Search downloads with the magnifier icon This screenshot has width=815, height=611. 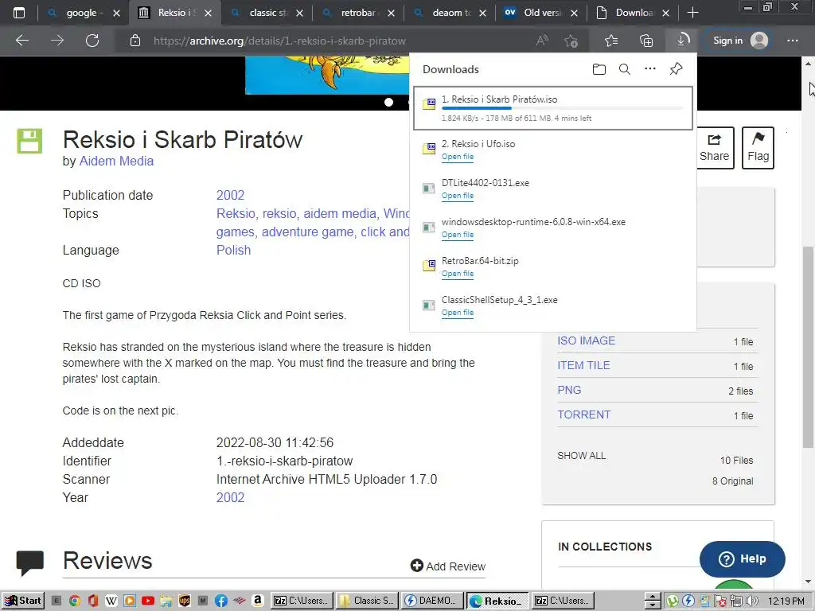point(625,69)
